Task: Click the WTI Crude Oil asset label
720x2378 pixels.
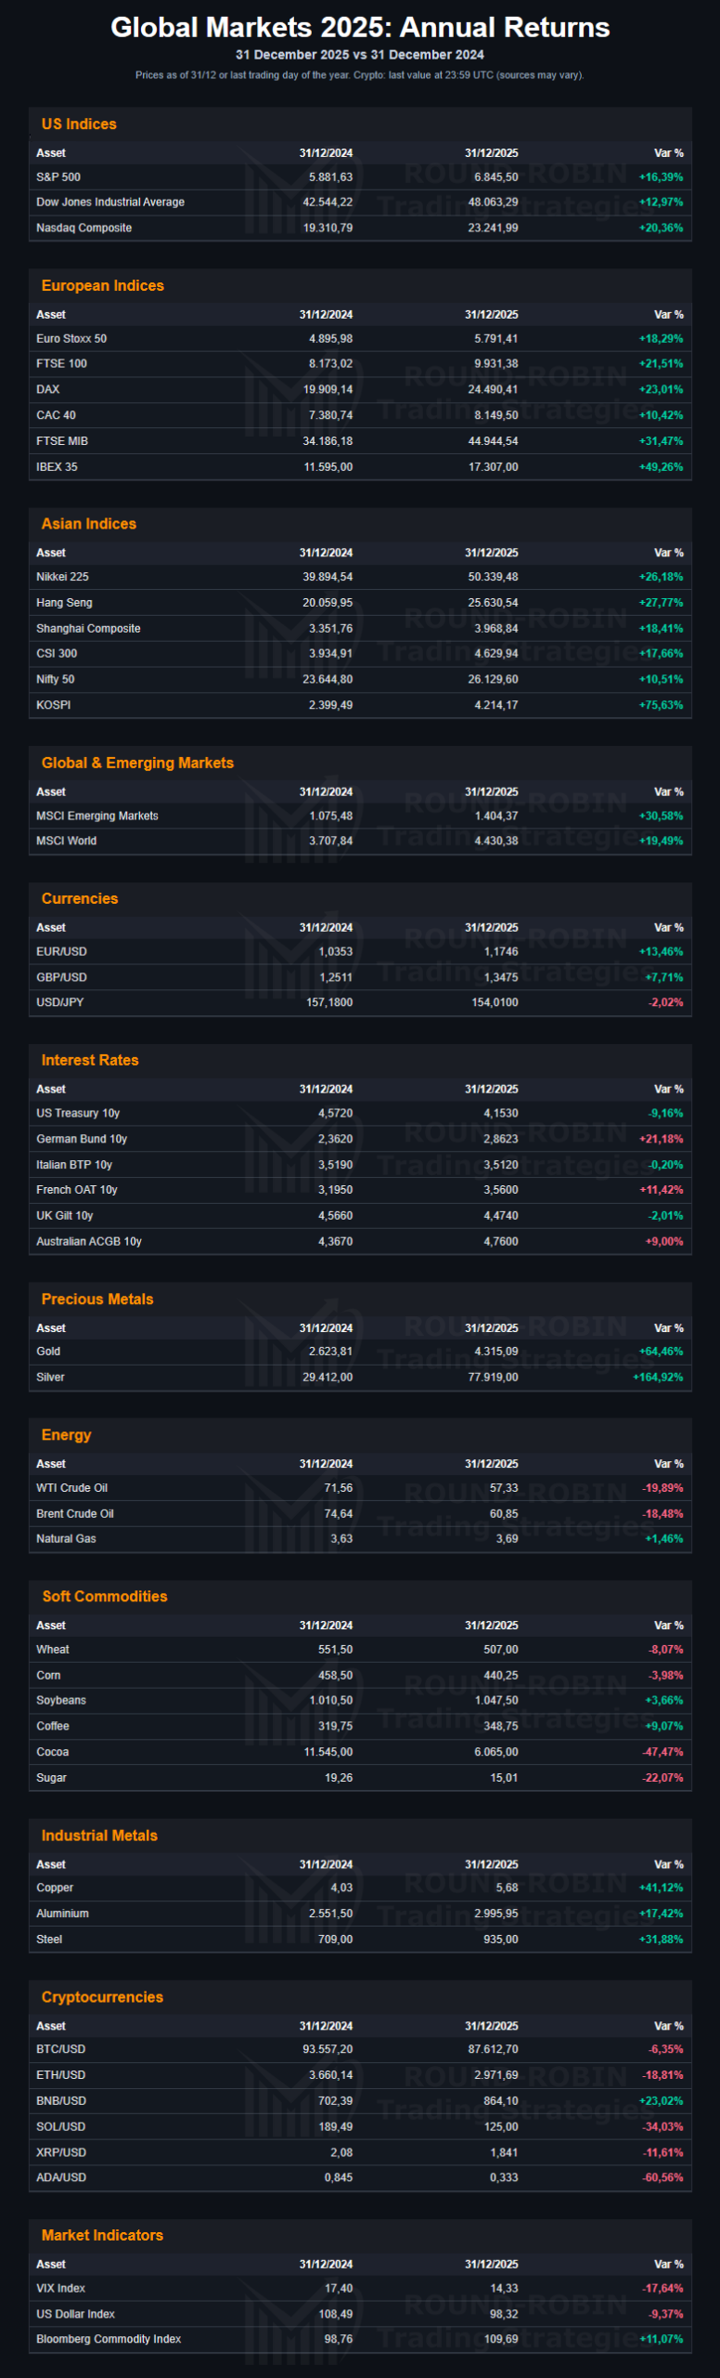Action: coord(71,1489)
